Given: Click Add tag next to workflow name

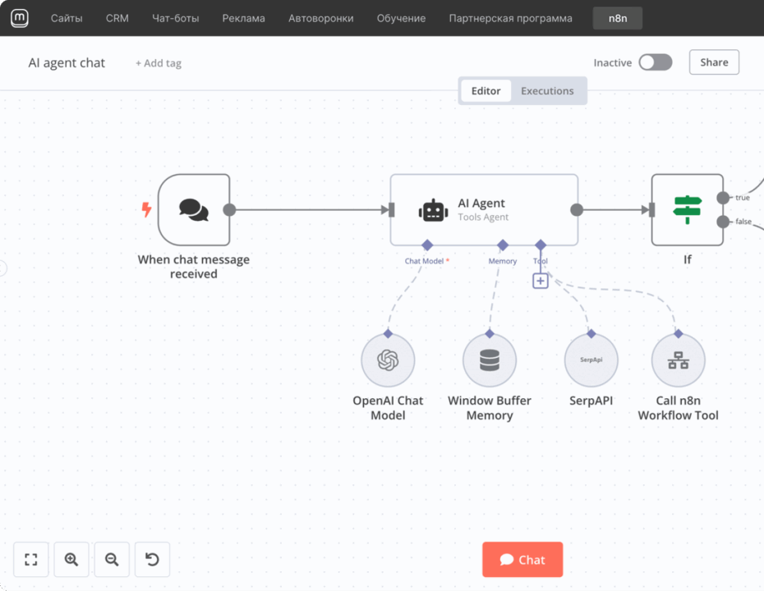Looking at the screenshot, I should (159, 63).
